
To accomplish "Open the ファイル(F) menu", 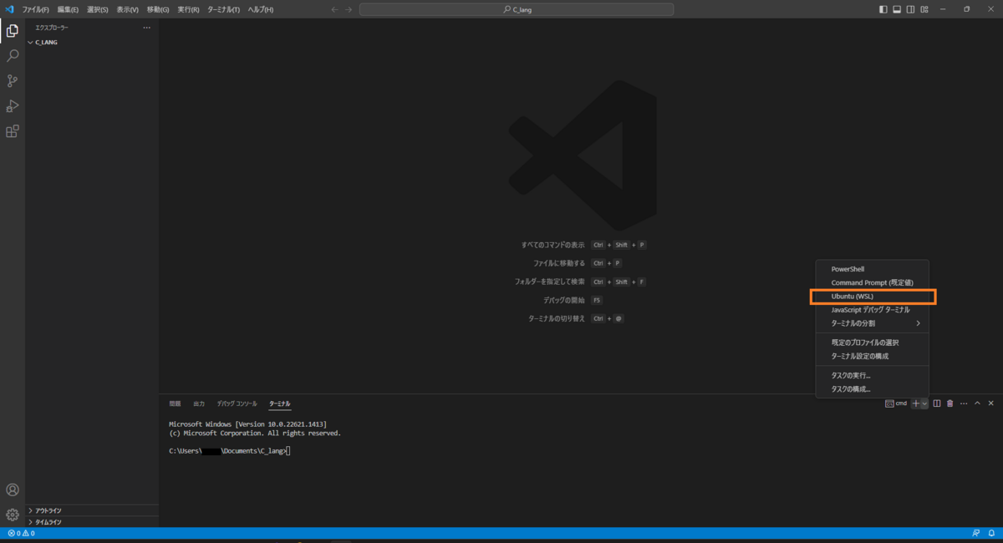I will pos(35,9).
